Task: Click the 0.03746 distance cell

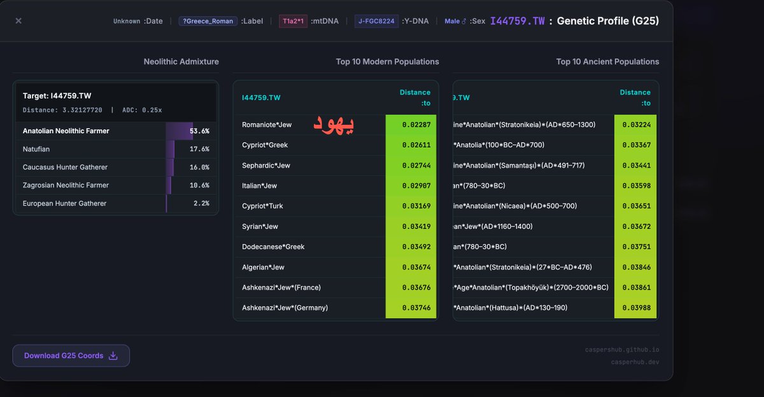Action: click(411, 308)
